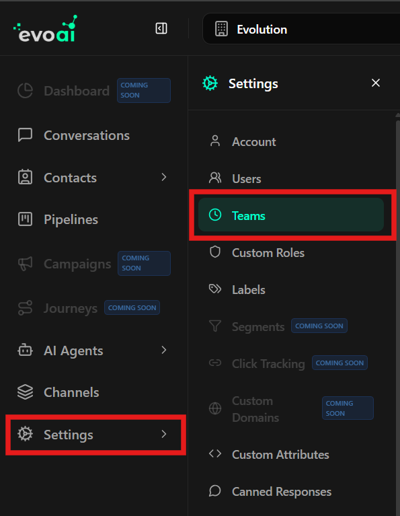The width and height of the screenshot is (400, 516).
Task: Click the Conversations chat bubble icon
Action: click(x=25, y=135)
